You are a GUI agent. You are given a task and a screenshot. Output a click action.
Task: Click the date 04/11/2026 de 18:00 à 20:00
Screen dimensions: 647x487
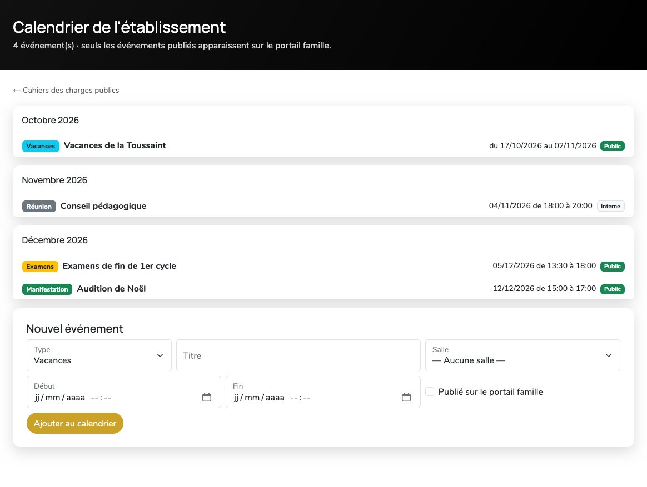(540, 206)
